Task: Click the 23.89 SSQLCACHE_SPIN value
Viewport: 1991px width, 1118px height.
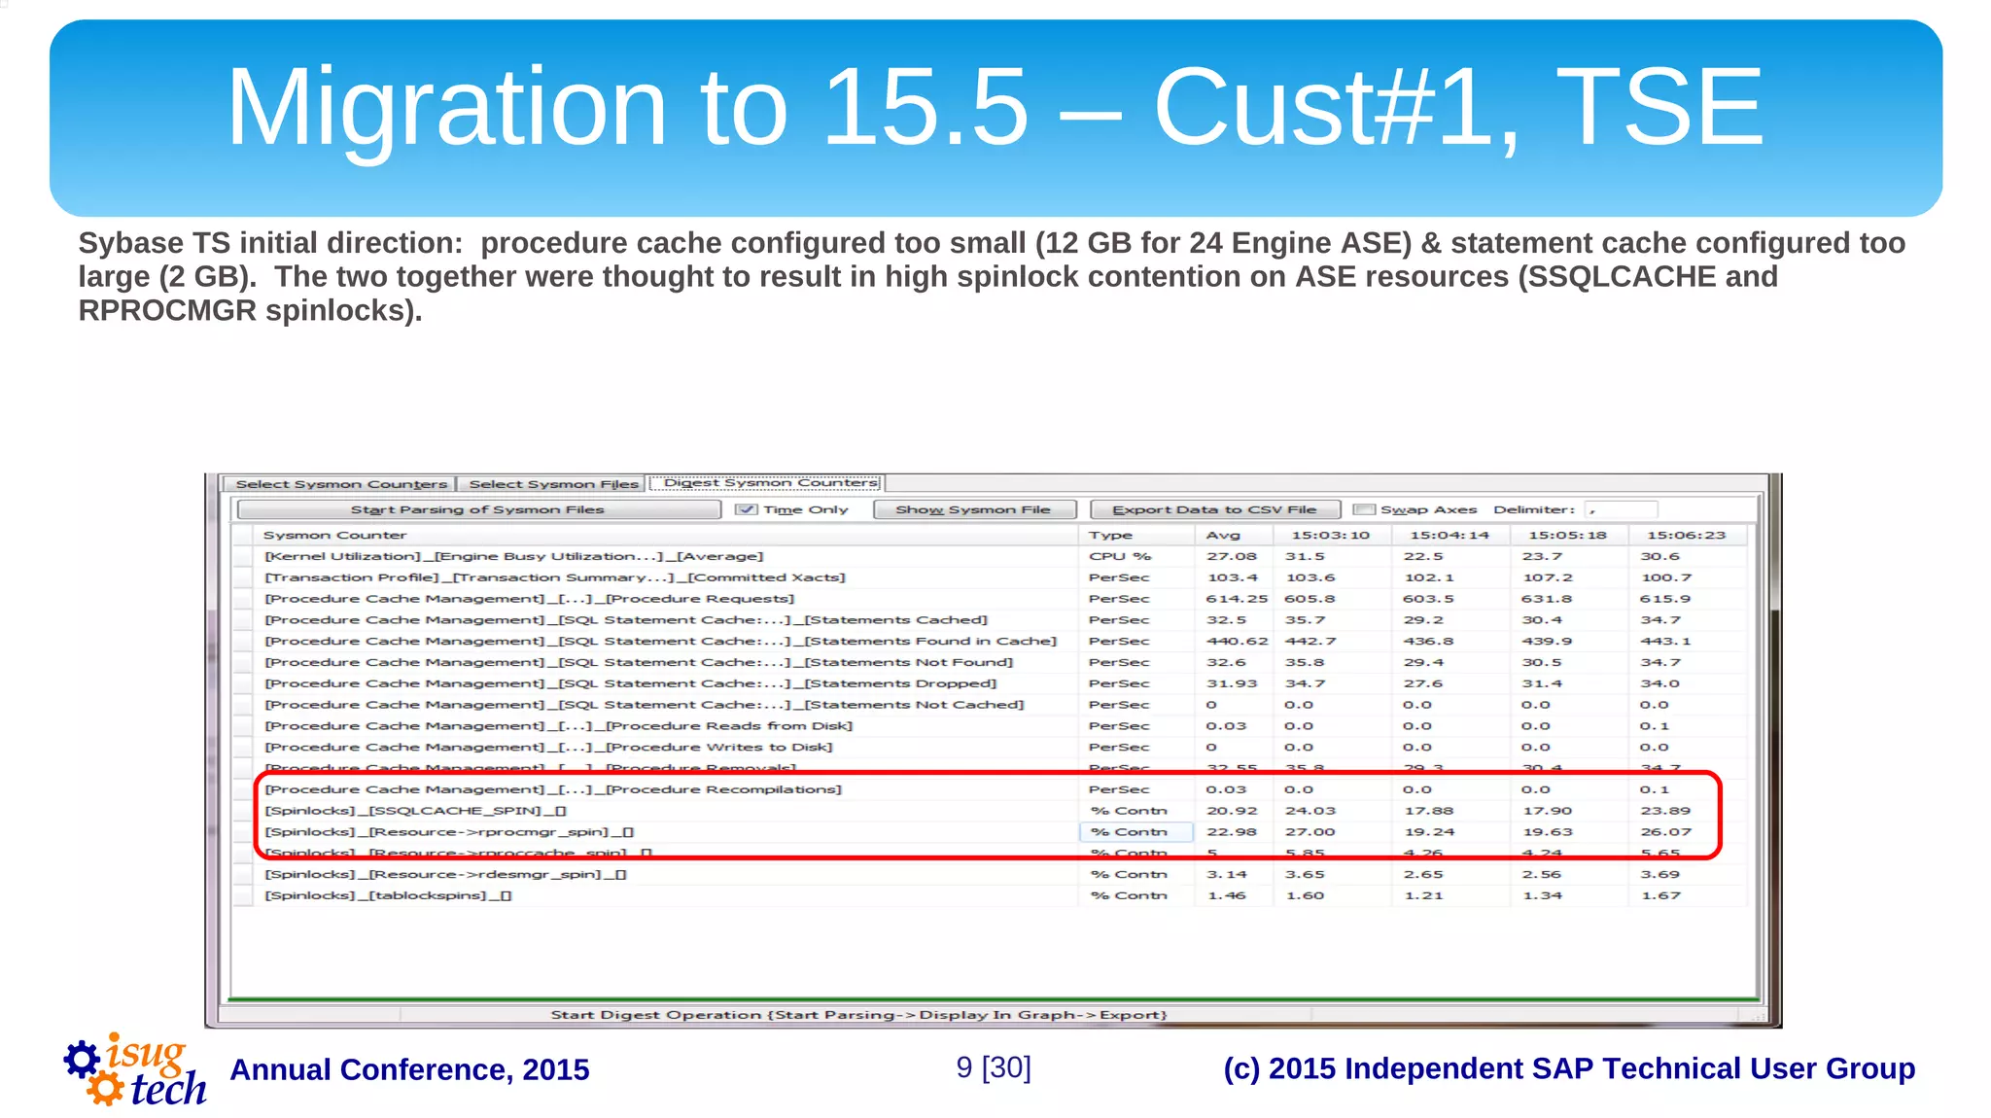Action: (1665, 811)
